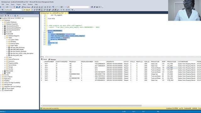
Task: Expand the AdventureWorks2019 database node
Action: coord(3,26)
